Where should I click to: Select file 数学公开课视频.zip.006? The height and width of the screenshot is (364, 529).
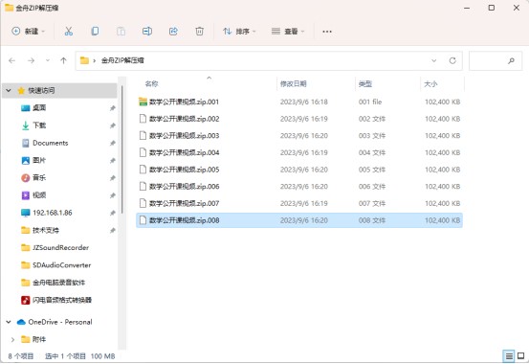click(185, 186)
